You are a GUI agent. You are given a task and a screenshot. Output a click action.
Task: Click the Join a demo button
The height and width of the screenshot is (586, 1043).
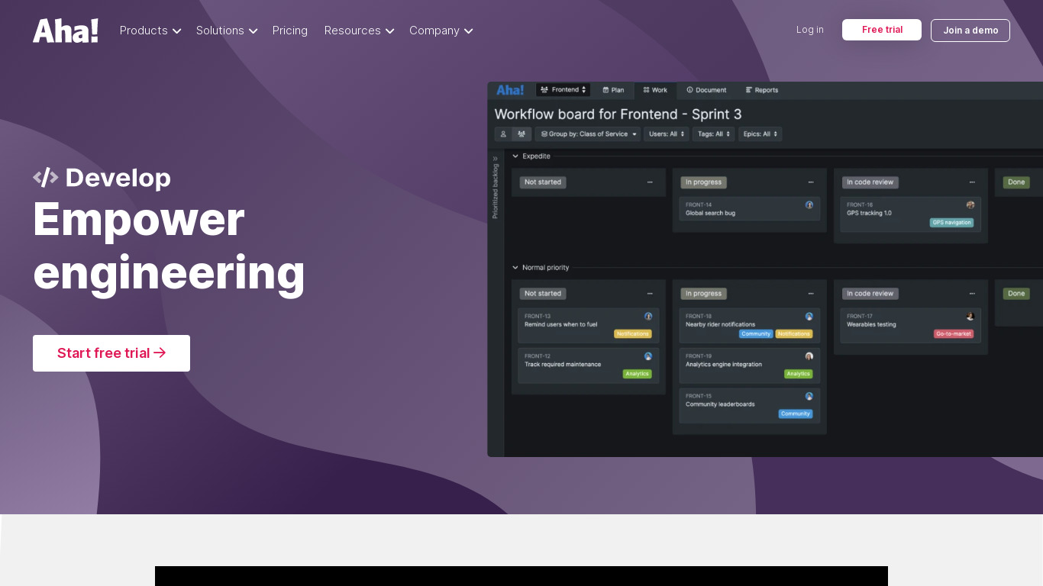click(970, 31)
